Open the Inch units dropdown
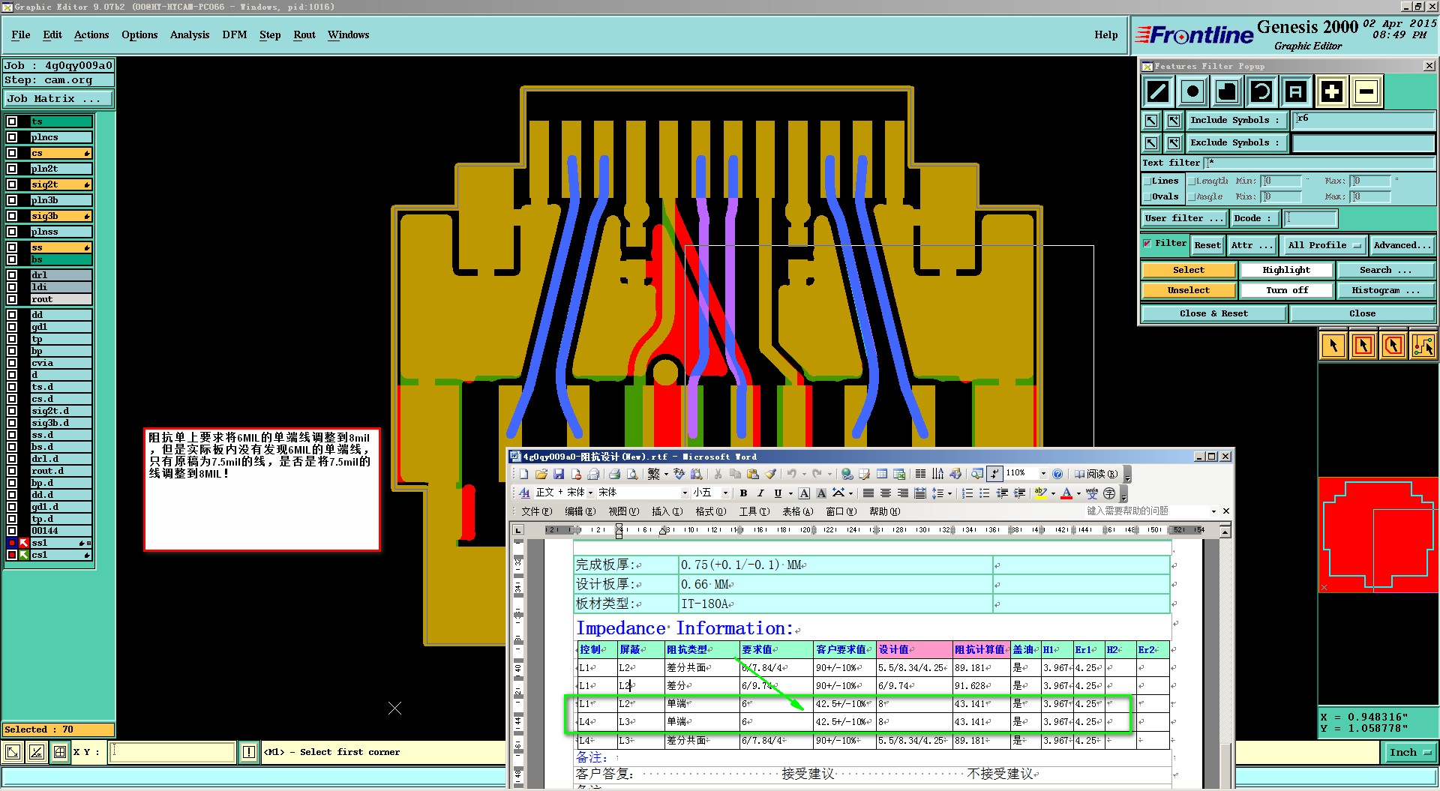1440x791 pixels. [1409, 752]
